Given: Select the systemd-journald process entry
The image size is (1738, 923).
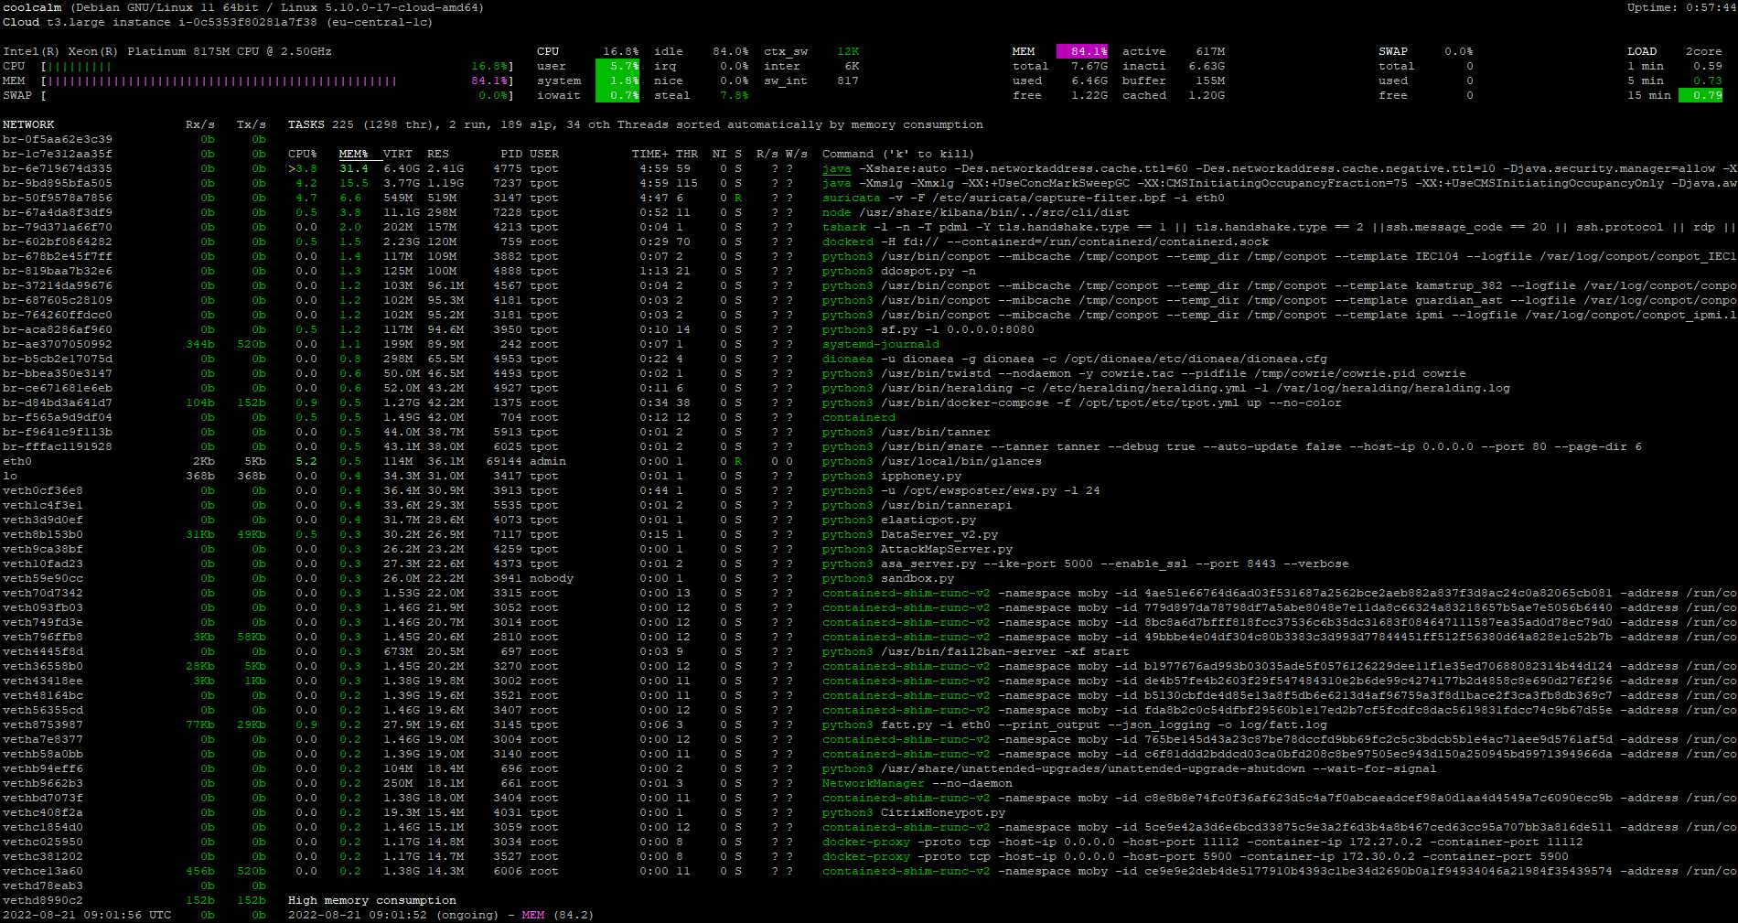Looking at the screenshot, I should [x=880, y=344].
